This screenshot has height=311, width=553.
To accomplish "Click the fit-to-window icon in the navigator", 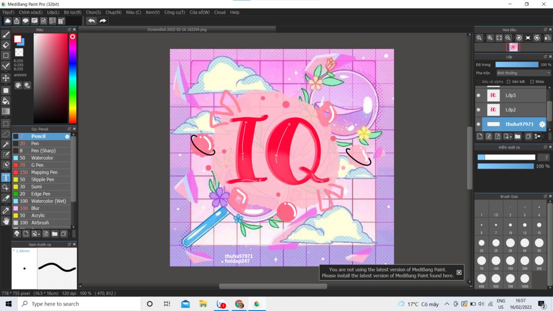I will click(x=499, y=38).
